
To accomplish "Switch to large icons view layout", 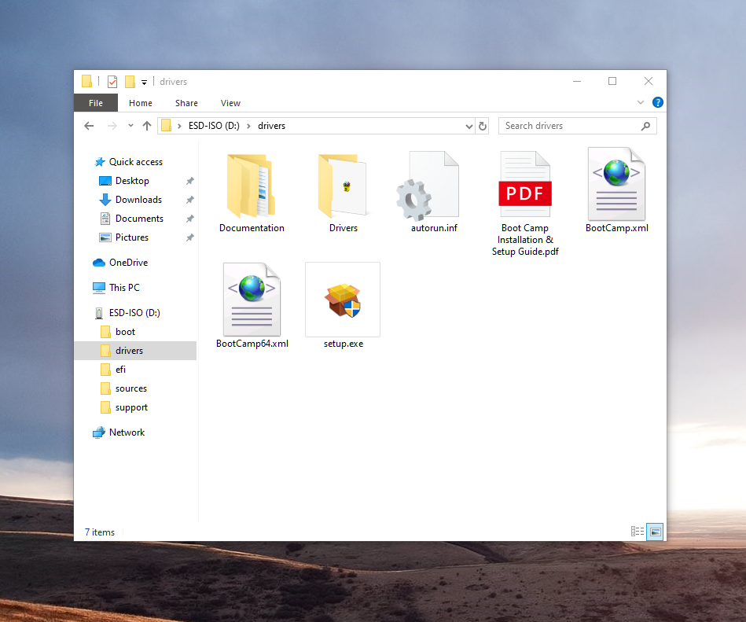I will [x=655, y=532].
